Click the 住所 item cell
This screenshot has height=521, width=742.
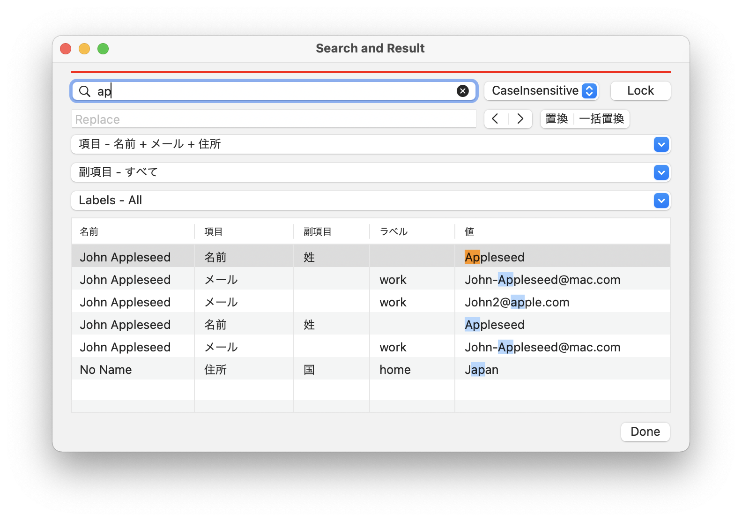pos(215,370)
